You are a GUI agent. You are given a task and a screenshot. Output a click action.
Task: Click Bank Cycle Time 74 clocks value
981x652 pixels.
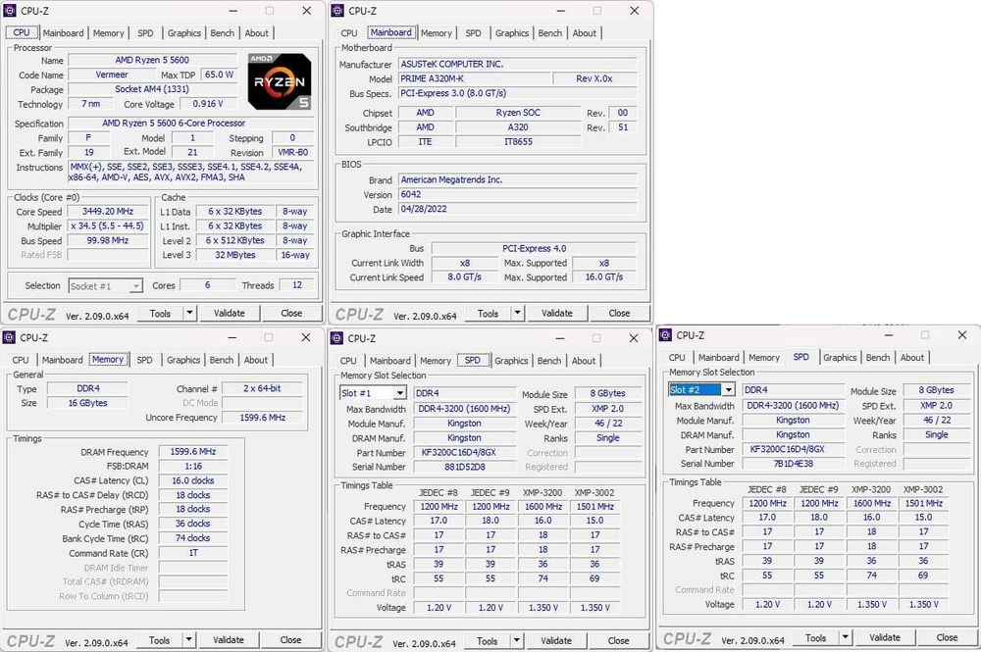pos(192,538)
